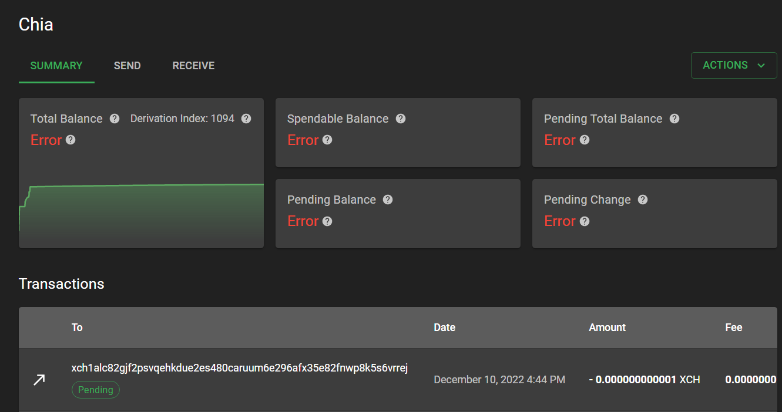The height and width of the screenshot is (412, 782).
Task: Click the Pending Balance question mark icon
Action: click(x=388, y=200)
